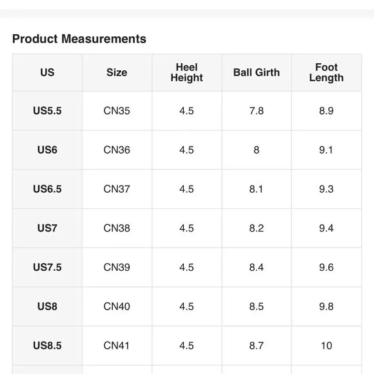This screenshot has height=374, width=374.
Task: Select the US5.5 row label
Action: click(x=47, y=111)
